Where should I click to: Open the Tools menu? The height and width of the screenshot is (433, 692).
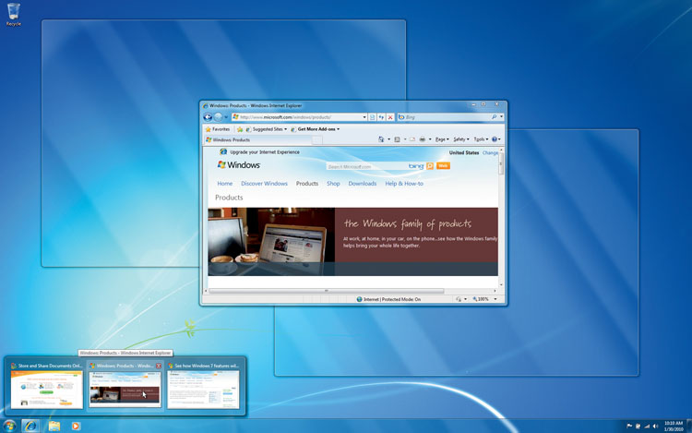481,139
